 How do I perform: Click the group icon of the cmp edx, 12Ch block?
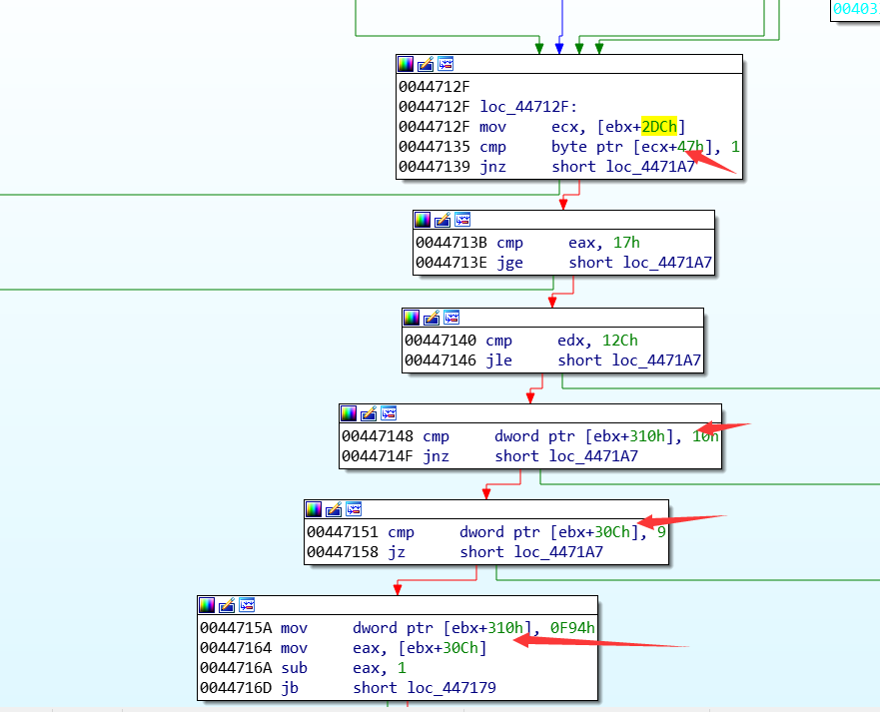451,318
